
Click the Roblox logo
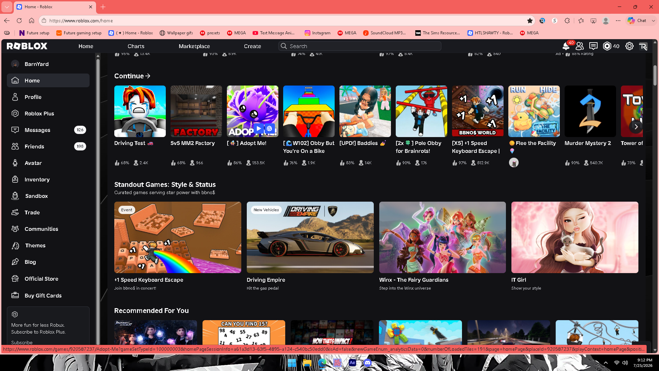coord(27,46)
